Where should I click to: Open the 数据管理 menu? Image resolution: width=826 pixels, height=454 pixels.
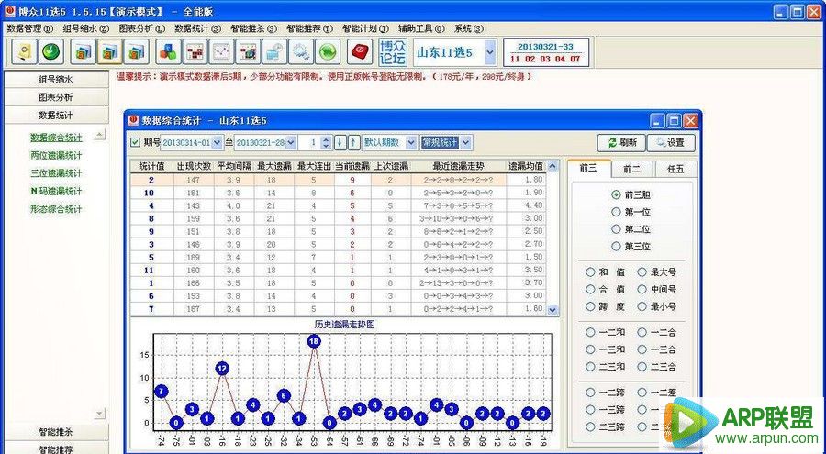tap(29, 28)
